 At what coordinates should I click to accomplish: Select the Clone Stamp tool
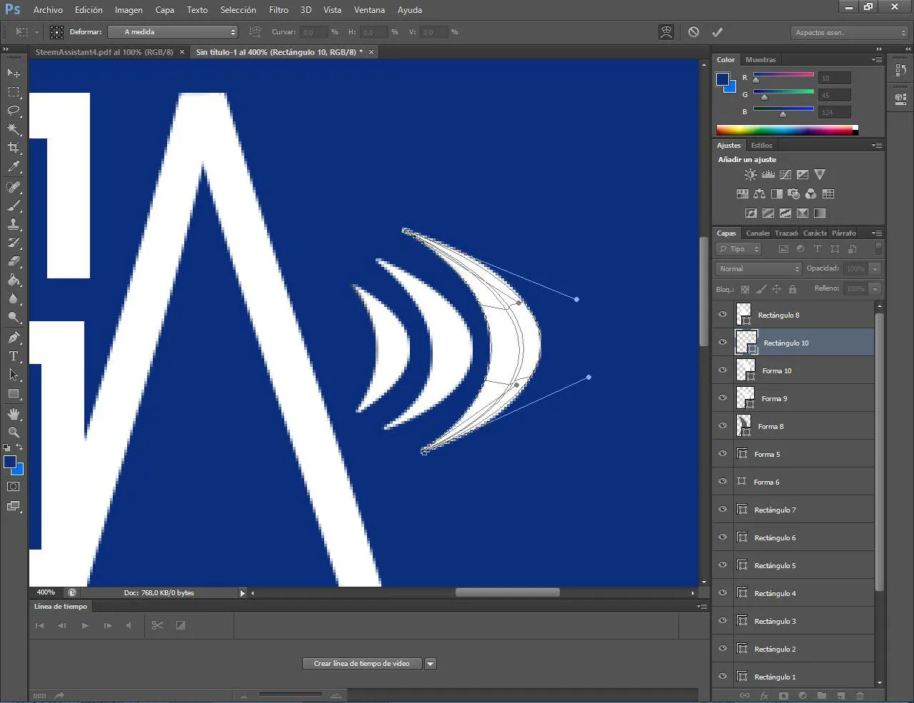coord(14,224)
